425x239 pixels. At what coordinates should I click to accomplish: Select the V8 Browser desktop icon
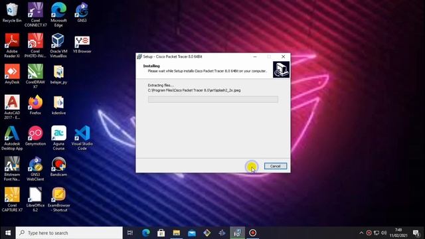point(82,44)
